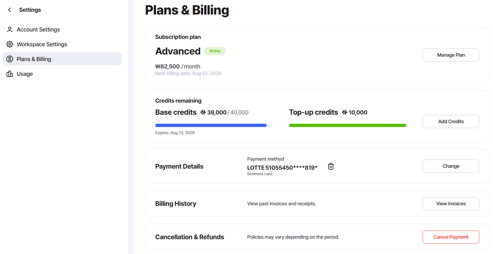This screenshot has height=254, width=493.
Task: Delete payment method with trash icon
Action: click(331, 166)
